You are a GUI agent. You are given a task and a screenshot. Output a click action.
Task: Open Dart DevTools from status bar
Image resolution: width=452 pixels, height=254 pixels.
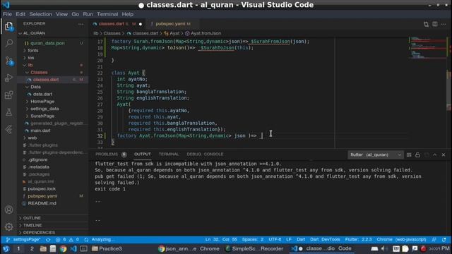click(x=325, y=240)
